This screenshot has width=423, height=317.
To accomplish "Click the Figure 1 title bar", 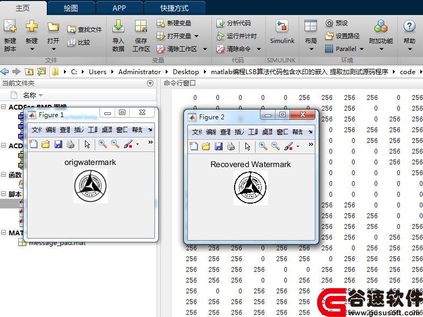I will point(64,115).
